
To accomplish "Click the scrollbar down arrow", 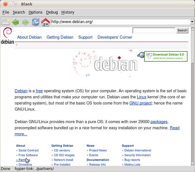I will pos(193,164).
